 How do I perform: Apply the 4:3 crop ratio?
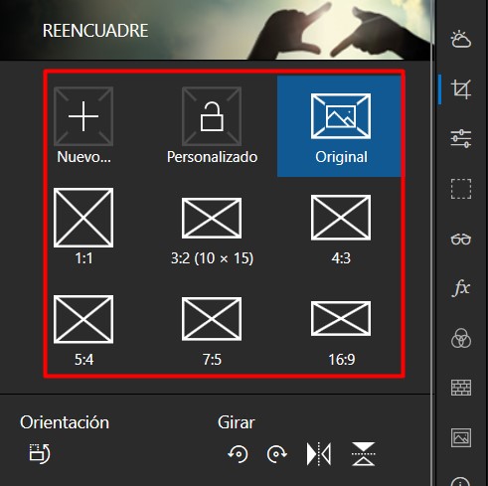(341, 231)
